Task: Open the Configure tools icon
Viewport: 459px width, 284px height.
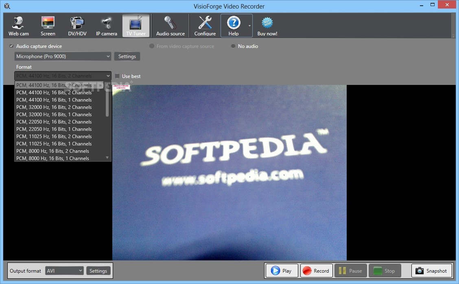Action: coord(205,26)
